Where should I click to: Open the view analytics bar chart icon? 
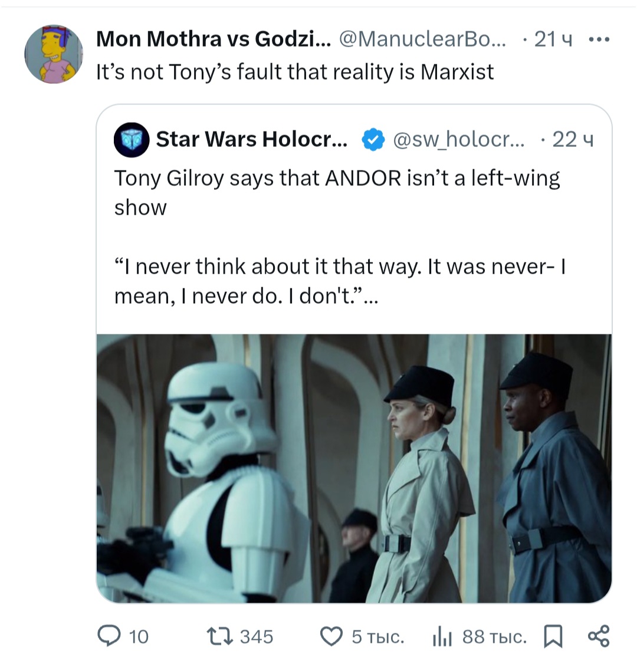point(442,636)
